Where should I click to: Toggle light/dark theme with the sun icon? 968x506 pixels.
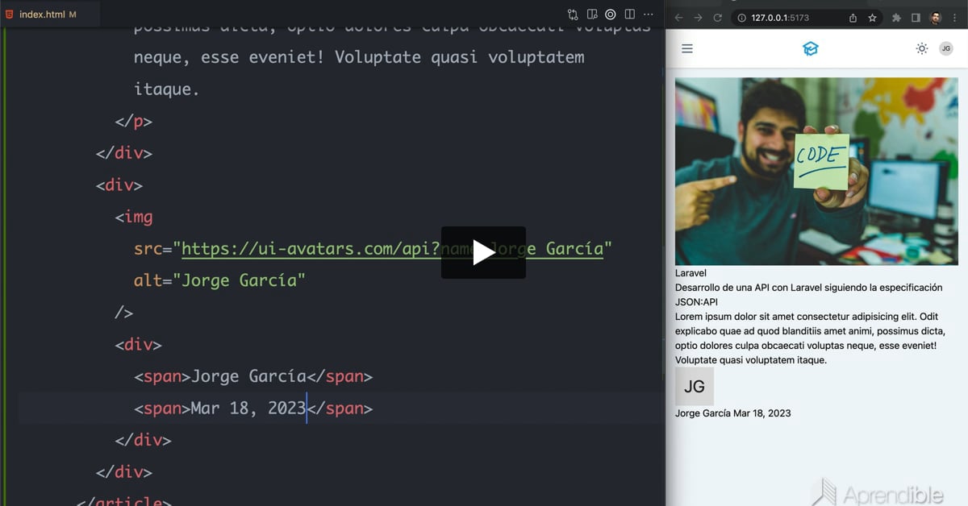pos(922,49)
